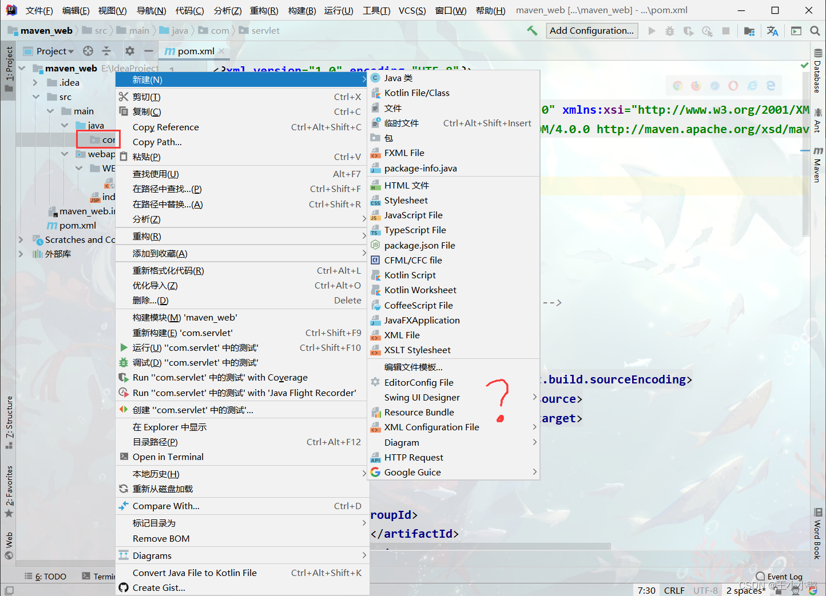This screenshot has height=596, width=826.
Task: Select XML File in New submenu
Action: 454,335
